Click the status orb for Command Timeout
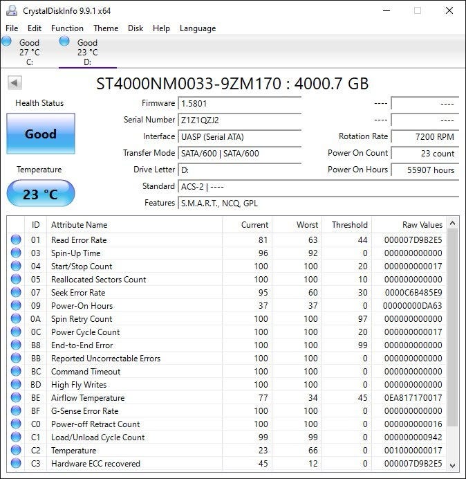This screenshot has width=466, height=479. 16,371
